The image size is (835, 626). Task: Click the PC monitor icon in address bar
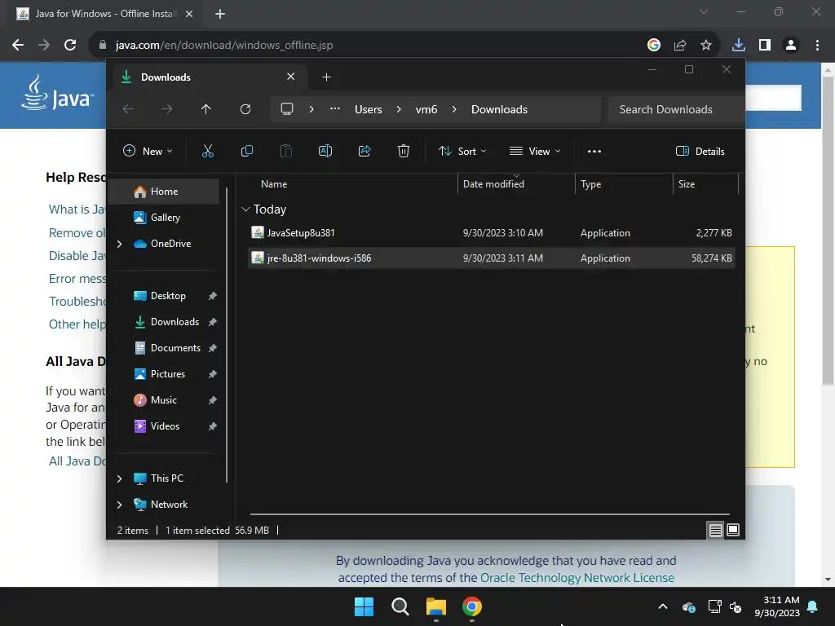287,109
